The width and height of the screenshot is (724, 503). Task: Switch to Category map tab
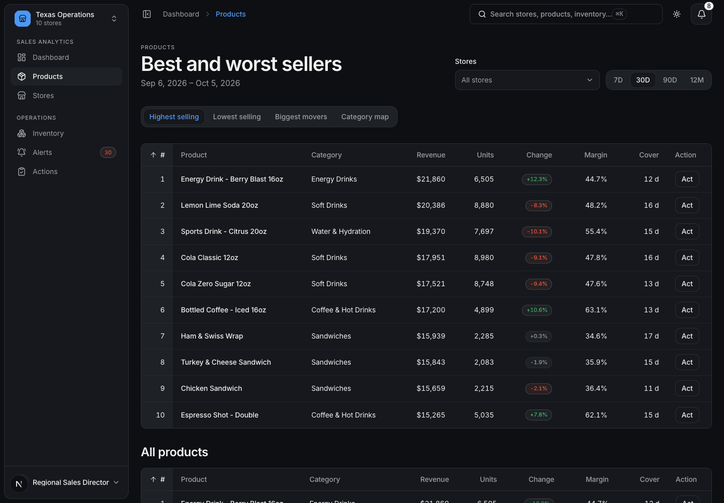tap(365, 117)
